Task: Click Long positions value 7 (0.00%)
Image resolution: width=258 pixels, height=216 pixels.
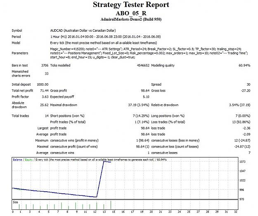Action: [243, 116]
